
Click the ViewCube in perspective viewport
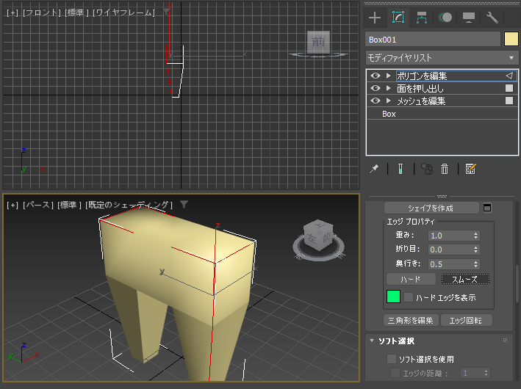(x=318, y=235)
